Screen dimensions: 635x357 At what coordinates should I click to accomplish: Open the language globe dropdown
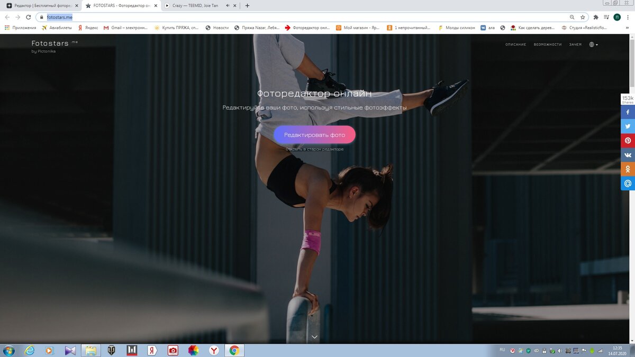[594, 44]
